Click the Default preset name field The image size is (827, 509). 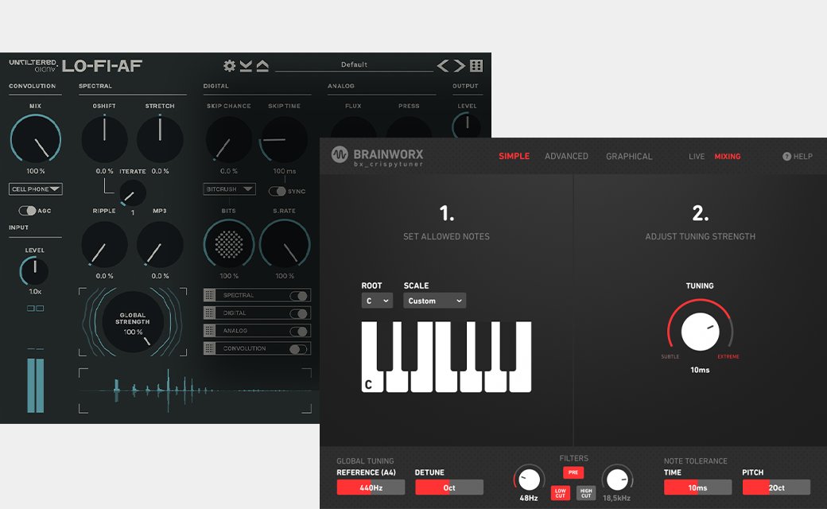(x=354, y=65)
